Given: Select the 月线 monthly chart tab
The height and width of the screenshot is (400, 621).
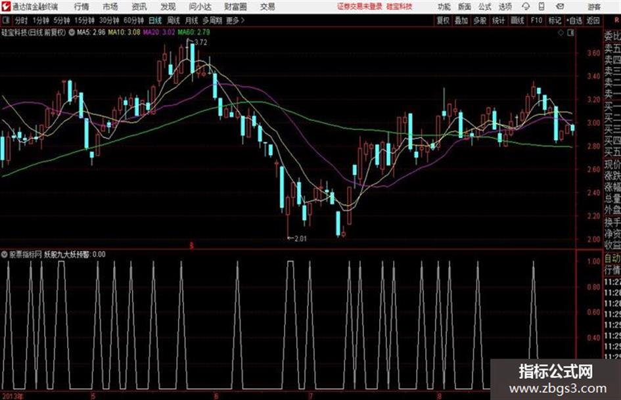Looking at the screenshot, I should (192, 20).
